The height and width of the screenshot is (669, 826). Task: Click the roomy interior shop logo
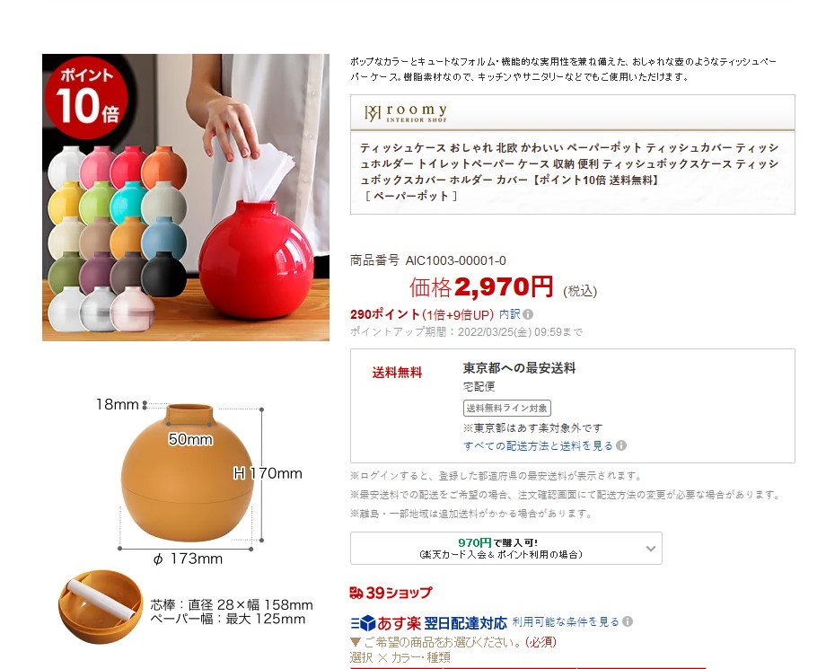coord(406,113)
